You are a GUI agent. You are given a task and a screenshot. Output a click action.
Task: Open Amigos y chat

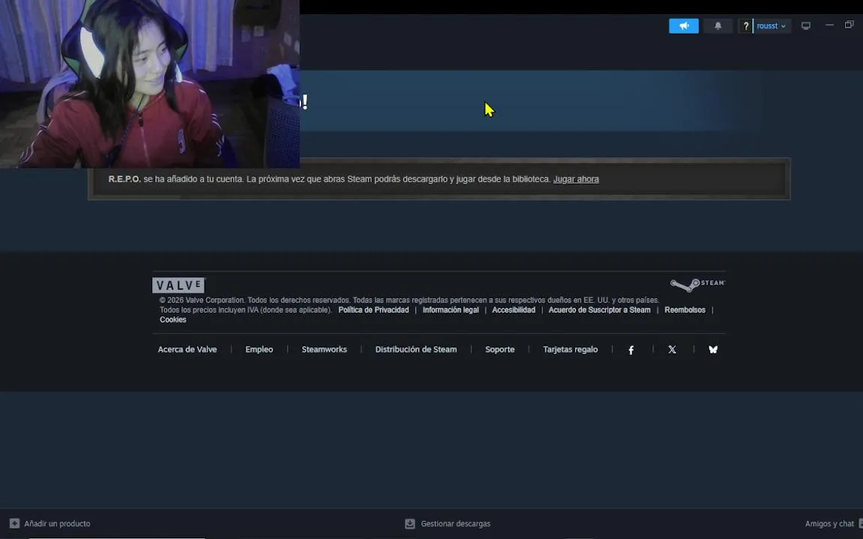(829, 523)
